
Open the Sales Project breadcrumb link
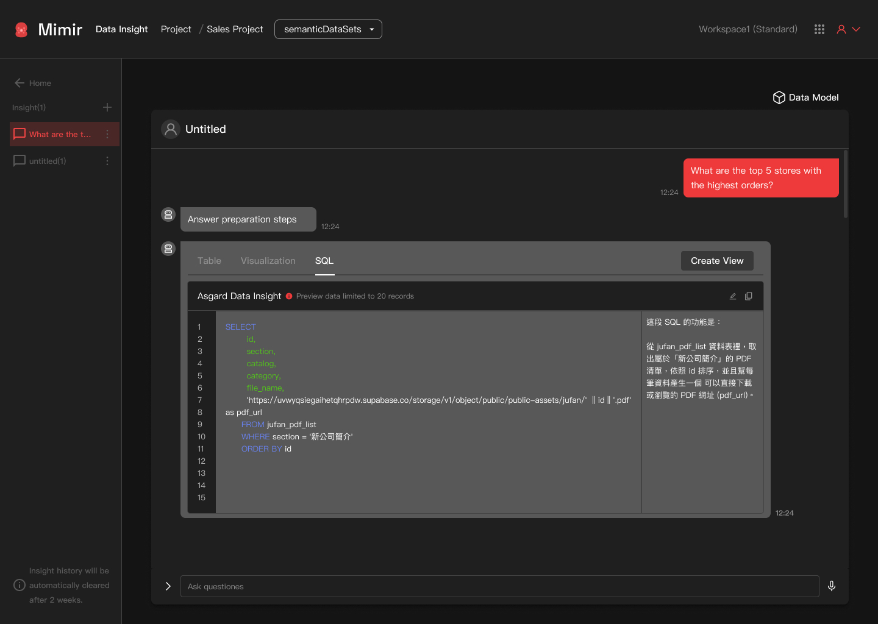[x=235, y=29]
